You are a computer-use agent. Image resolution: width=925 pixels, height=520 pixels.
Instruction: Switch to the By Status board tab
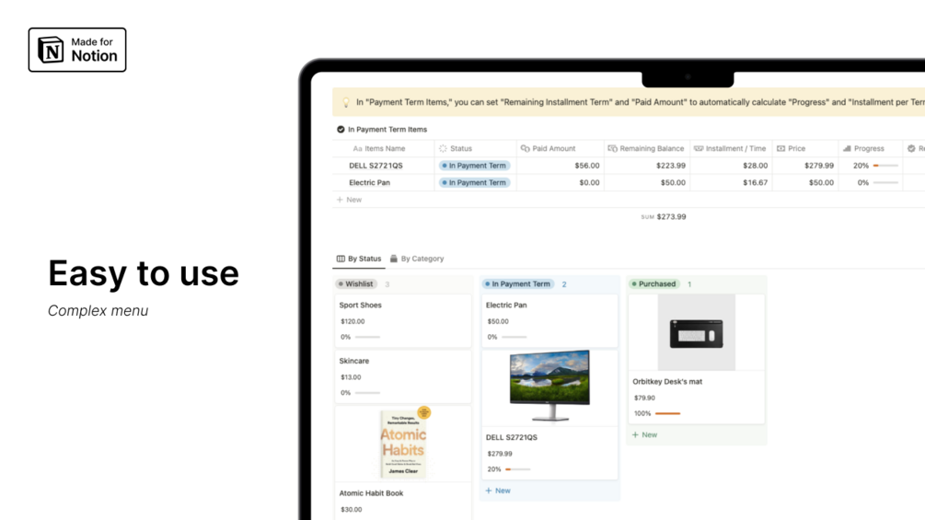click(359, 259)
